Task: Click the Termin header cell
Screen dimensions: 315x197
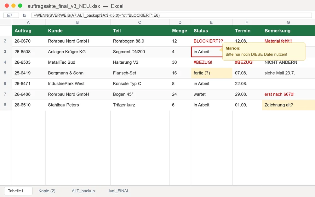Action: click(247, 31)
